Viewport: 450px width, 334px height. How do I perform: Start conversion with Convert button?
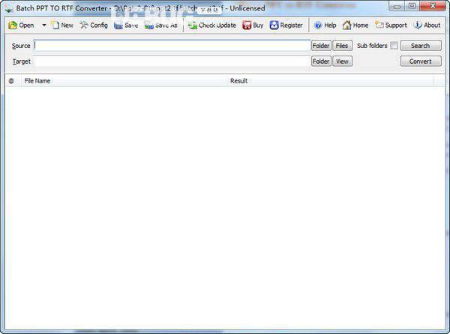coord(421,62)
